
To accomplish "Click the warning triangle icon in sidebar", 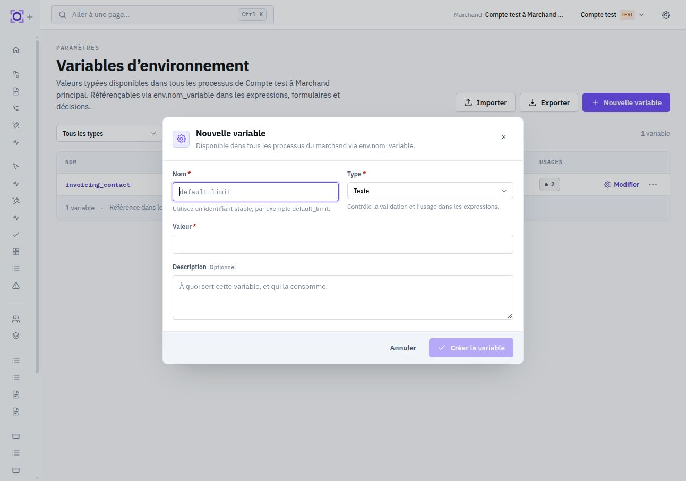I will [x=16, y=286].
